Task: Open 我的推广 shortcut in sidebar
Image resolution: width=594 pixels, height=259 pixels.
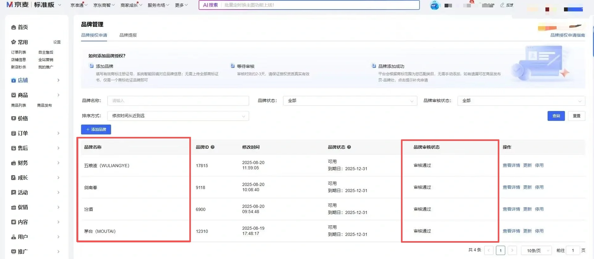Action: (46, 67)
